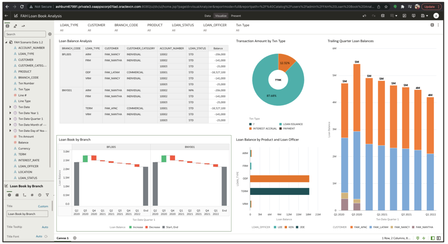Switch to the Data tab
This screenshot has height=244, width=448.
pos(208,16)
